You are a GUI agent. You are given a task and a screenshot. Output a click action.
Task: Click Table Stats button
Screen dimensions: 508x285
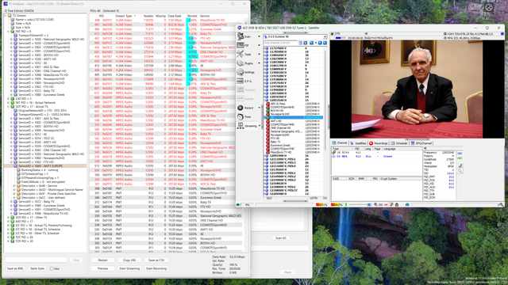pos(37,268)
